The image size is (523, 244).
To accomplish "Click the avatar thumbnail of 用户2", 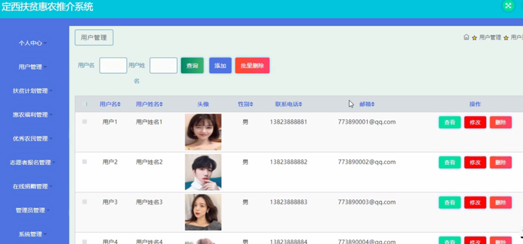I will [x=203, y=172].
